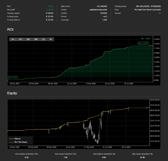Select the 1w range button
This screenshot has height=161, width=168.
pyautogui.click(x=13, y=39)
